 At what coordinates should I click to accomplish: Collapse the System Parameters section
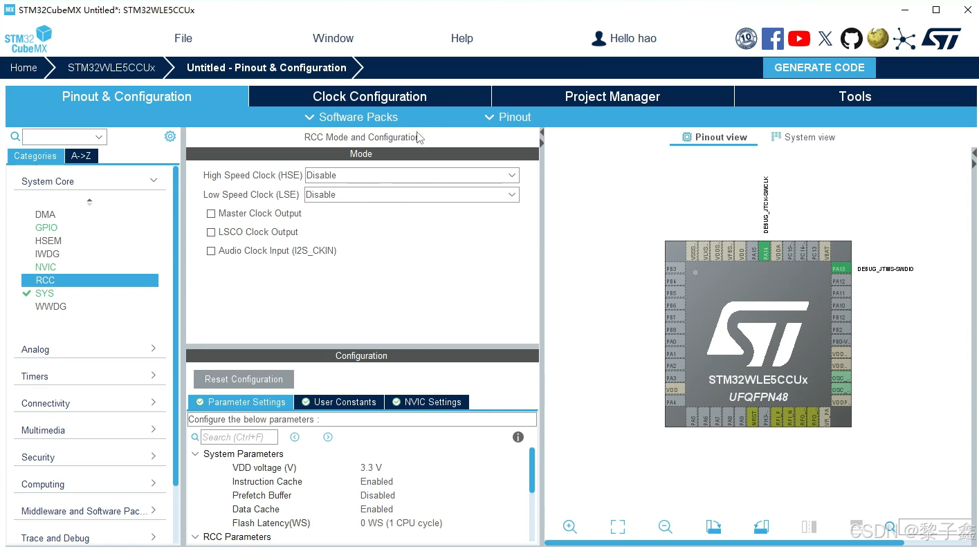pyautogui.click(x=195, y=454)
